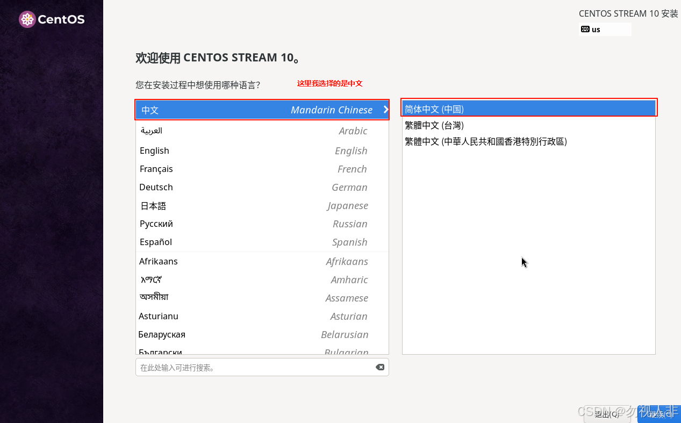Pick Asturianu Asturian language
The height and width of the screenshot is (423, 681).
tap(262, 316)
